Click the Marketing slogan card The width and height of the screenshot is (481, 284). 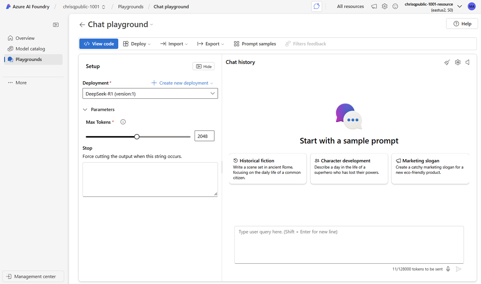pyautogui.click(x=430, y=169)
